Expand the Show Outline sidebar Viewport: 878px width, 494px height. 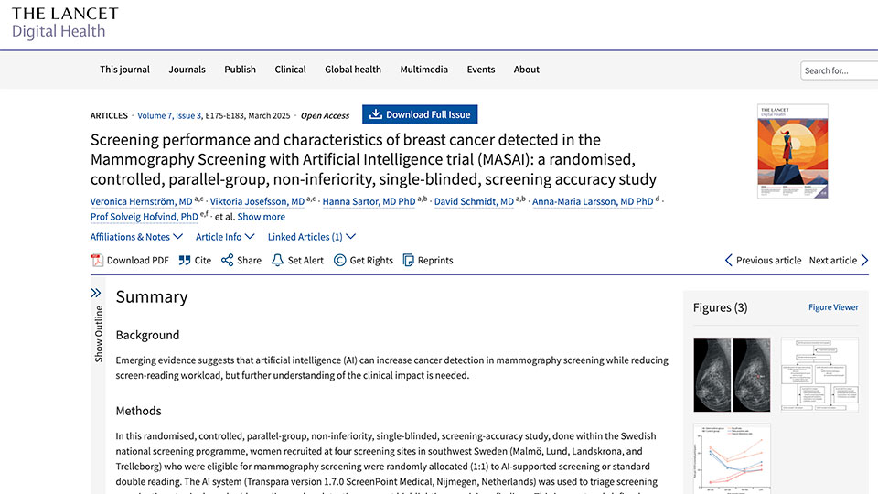96,293
